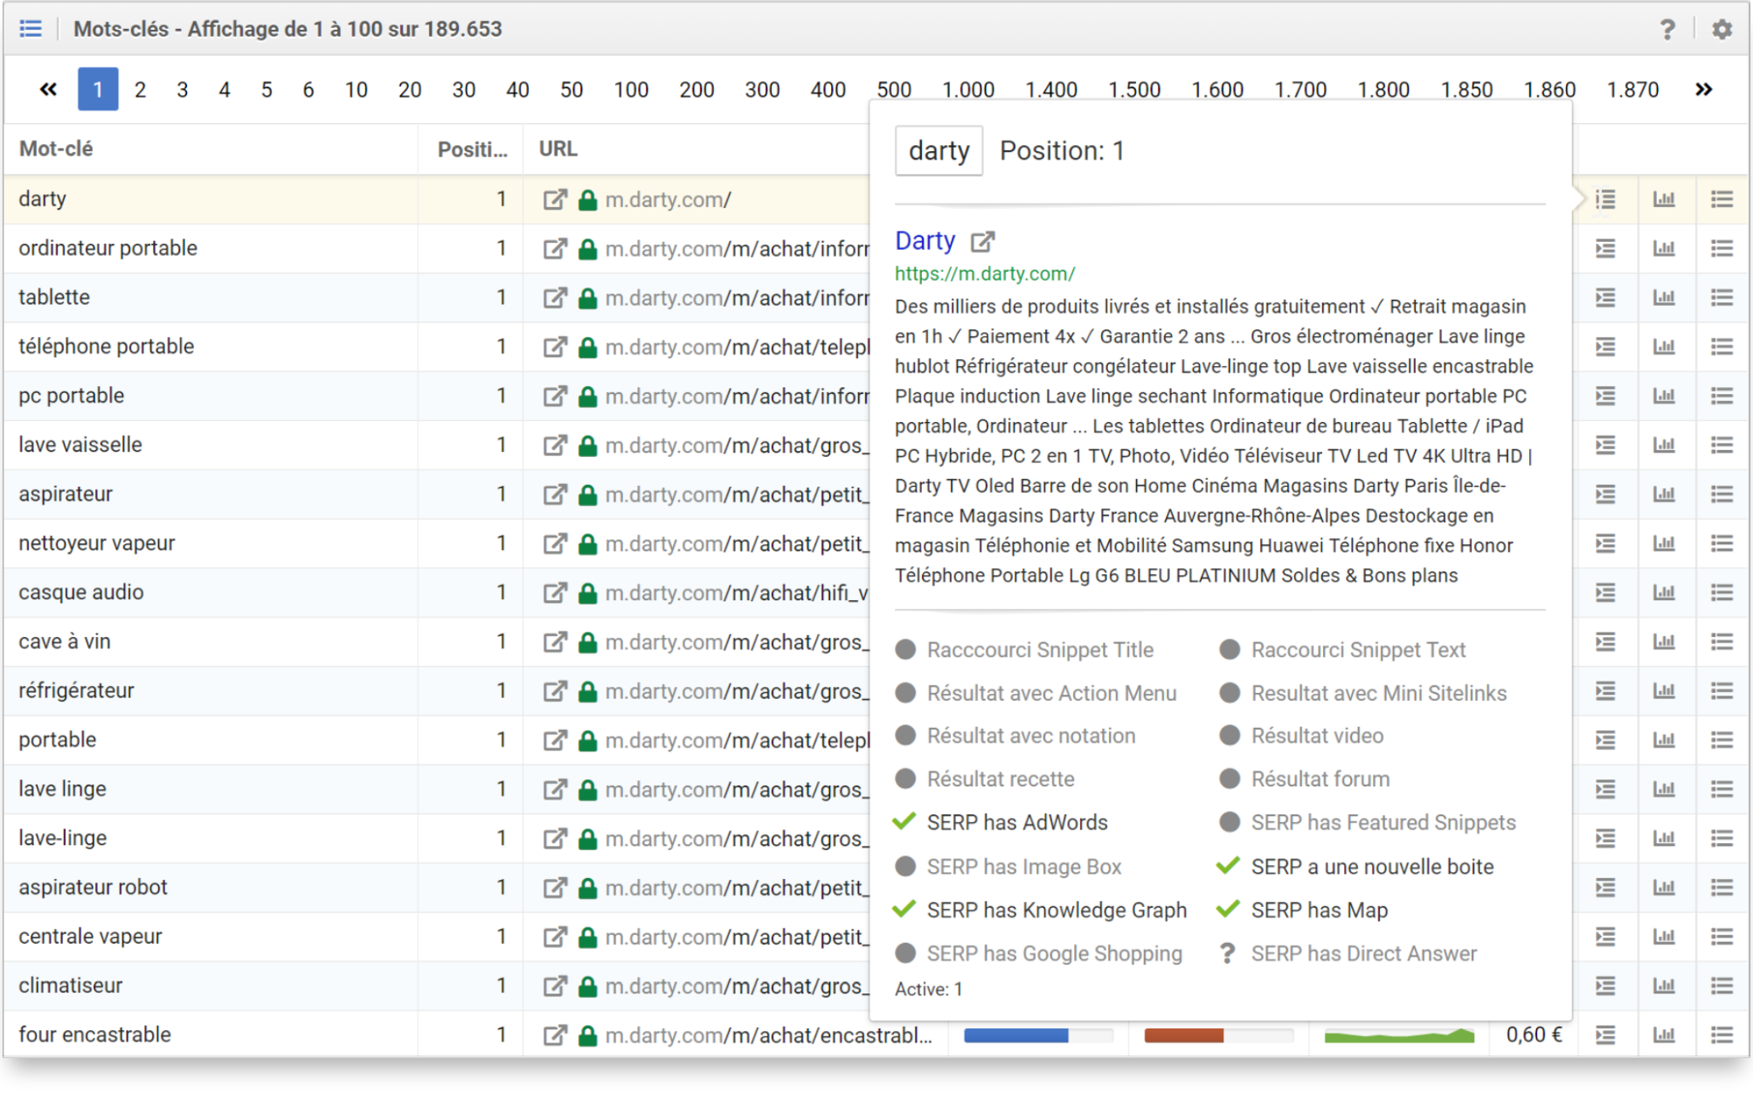Go to first page with double left arrows
This screenshot has width=1753, height=1094.
[x=48, y=89]
